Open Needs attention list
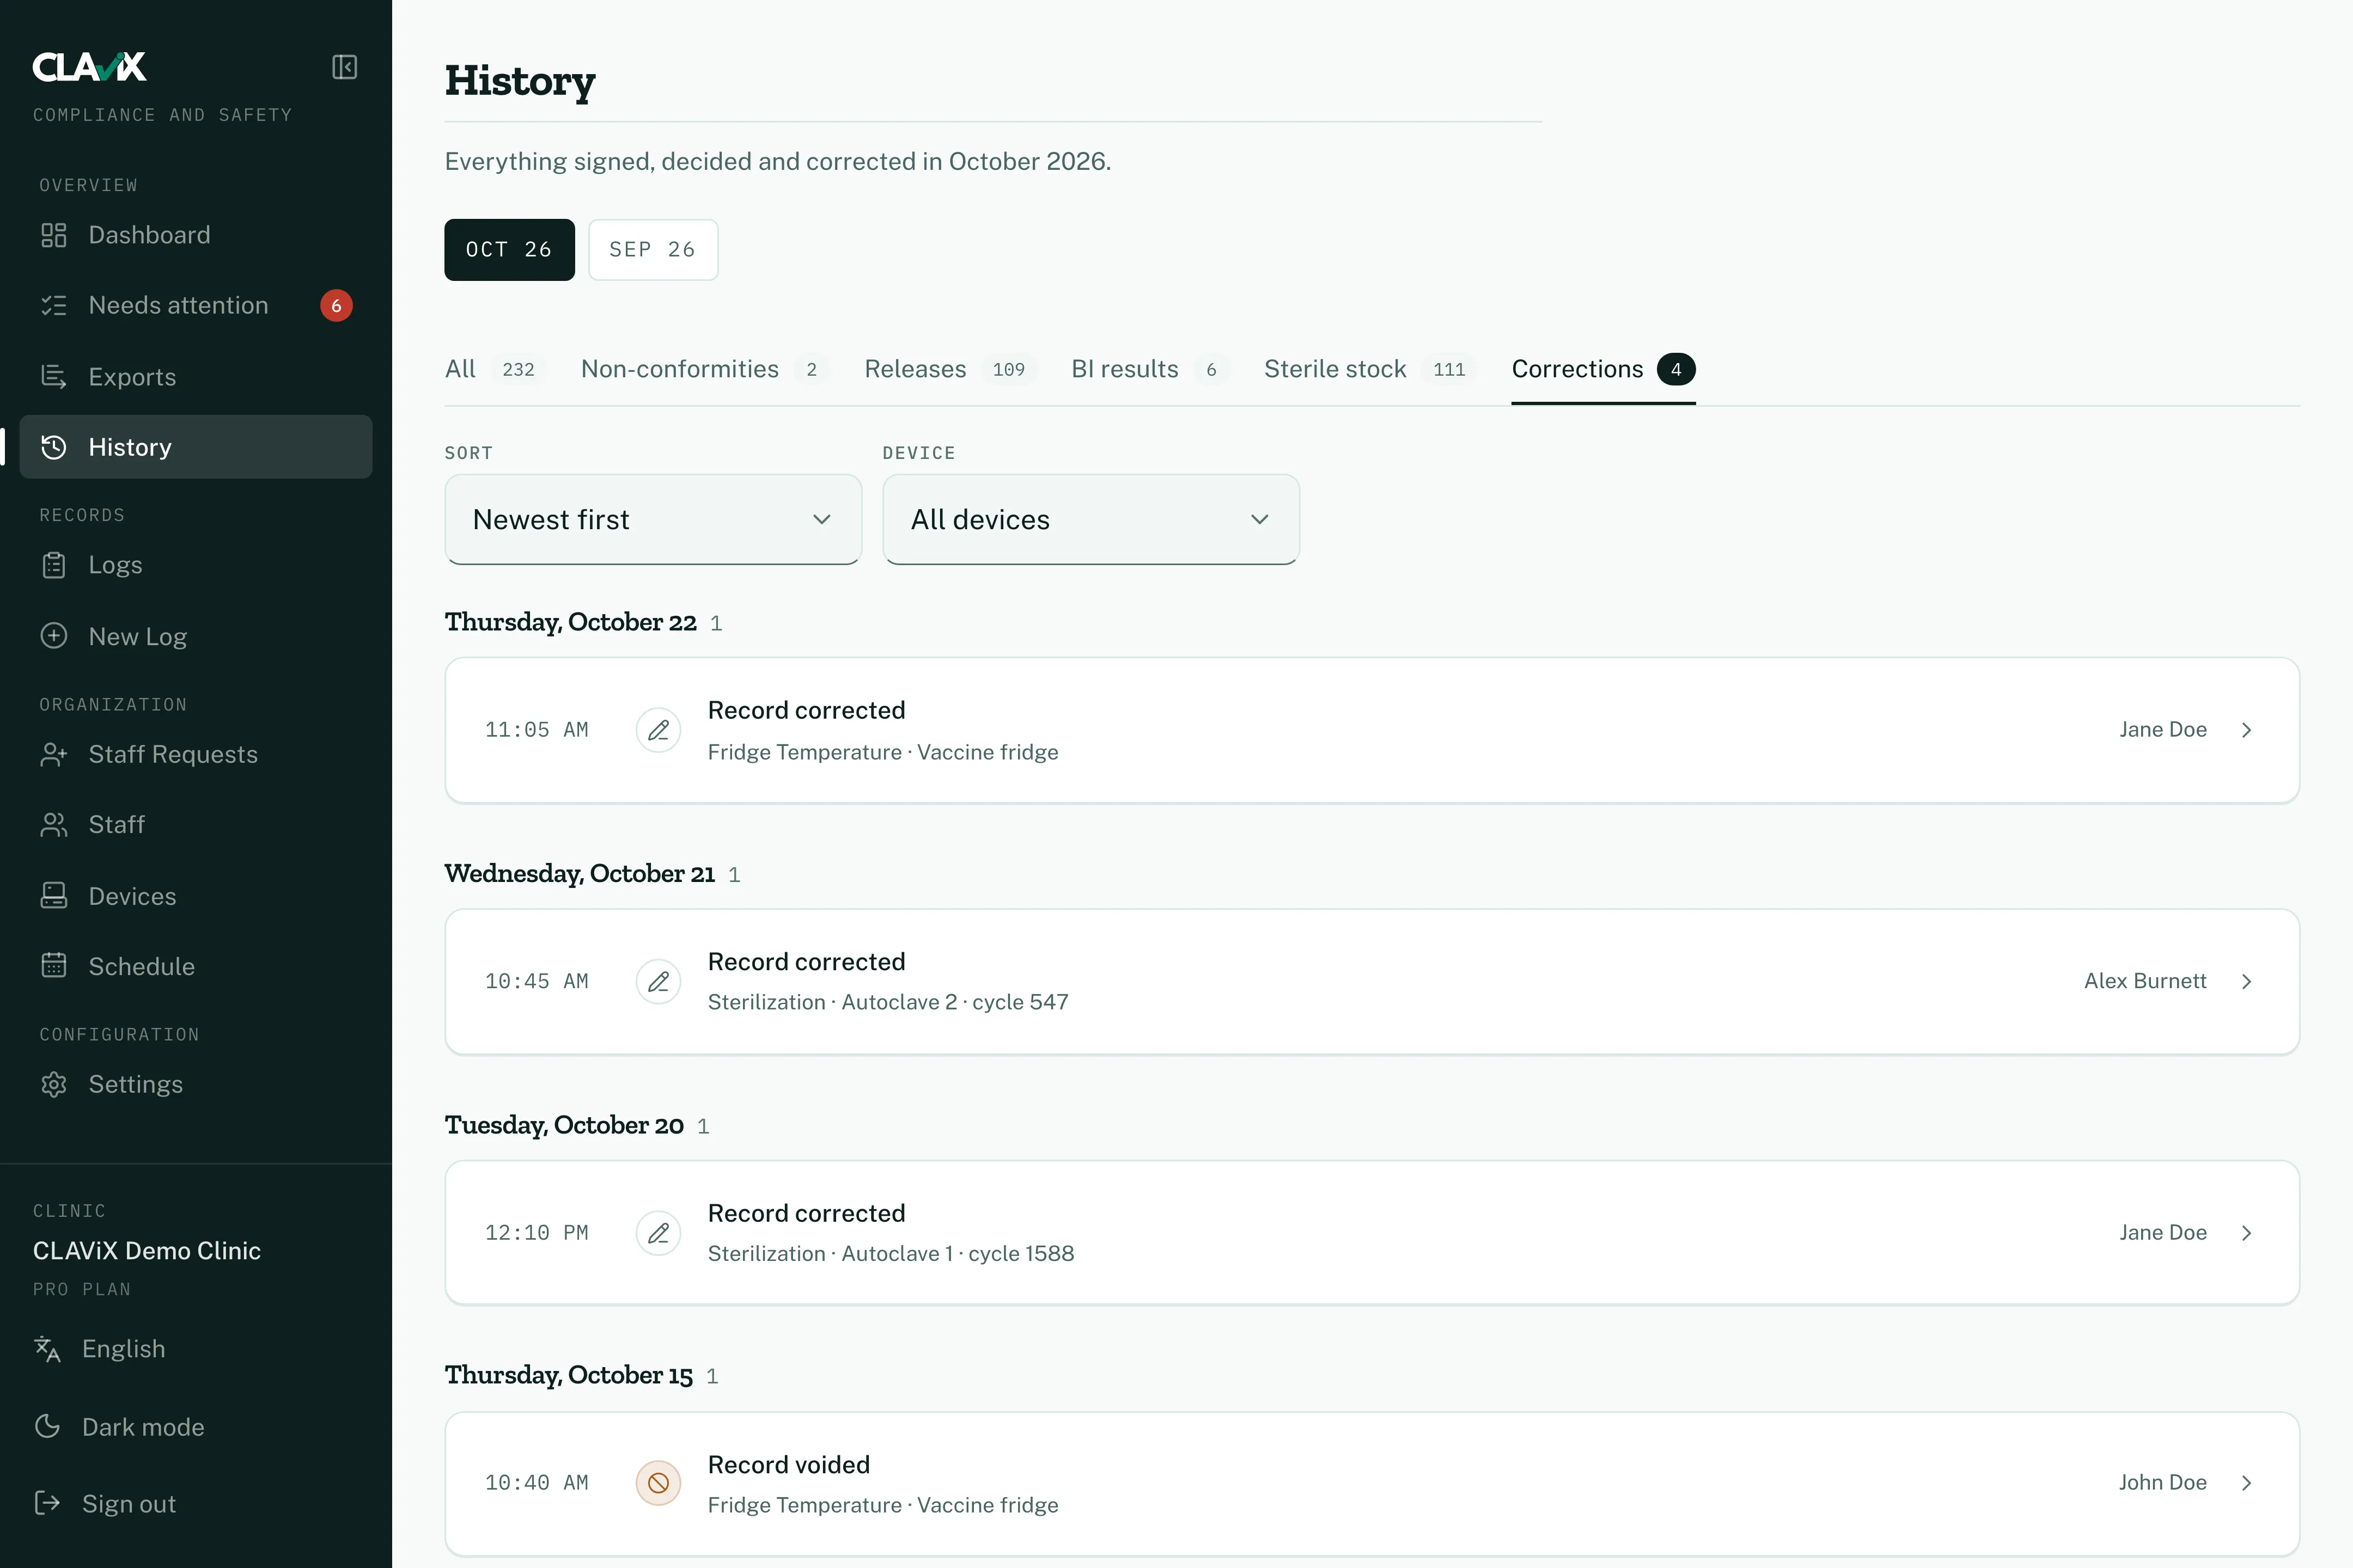 point(196,305)
